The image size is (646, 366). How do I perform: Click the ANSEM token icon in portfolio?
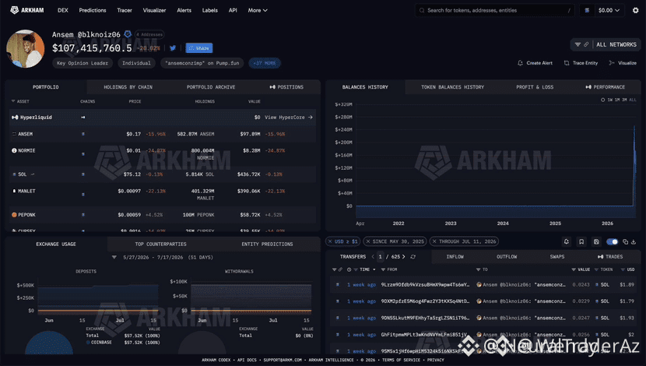point(14,134)
